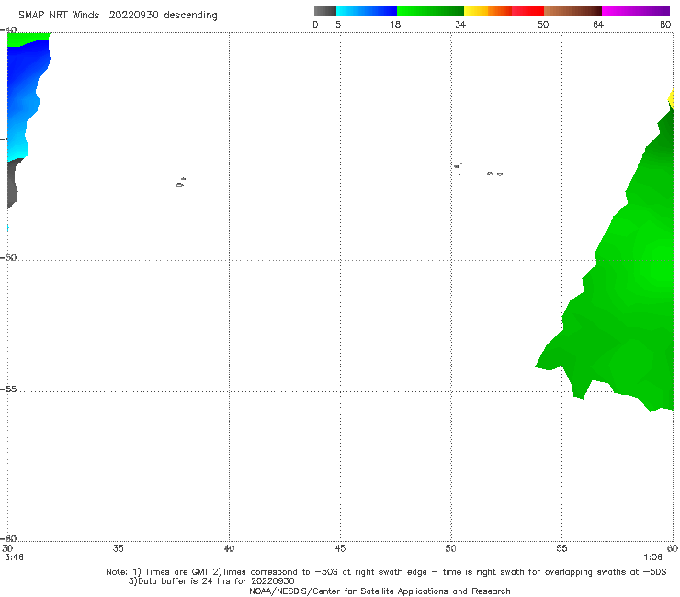
Task: Click longitude axis label '40'
Action: [x=229, y=548]
